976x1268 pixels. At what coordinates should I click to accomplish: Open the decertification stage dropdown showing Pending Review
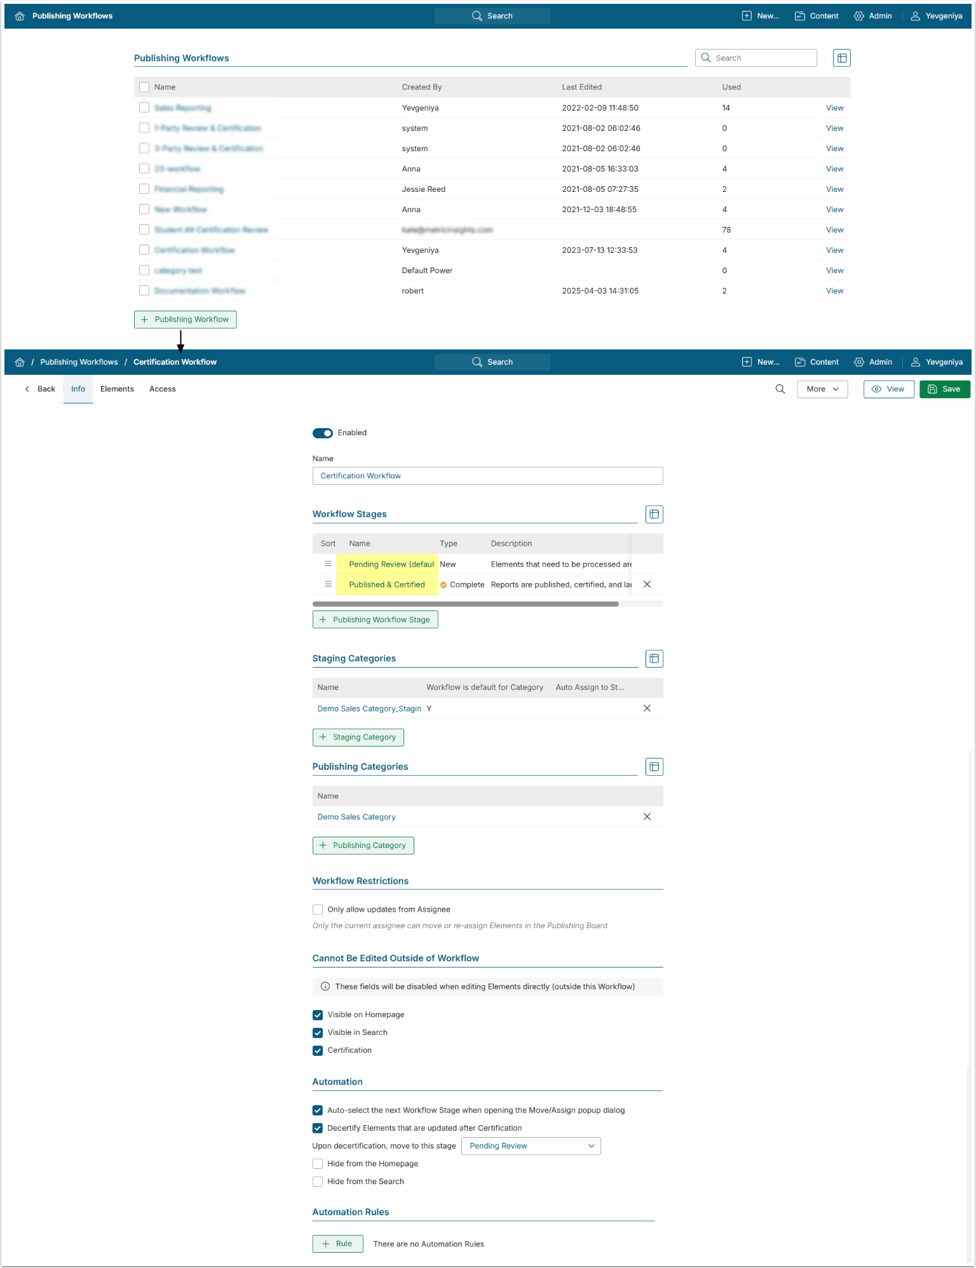click(531, 1146)
